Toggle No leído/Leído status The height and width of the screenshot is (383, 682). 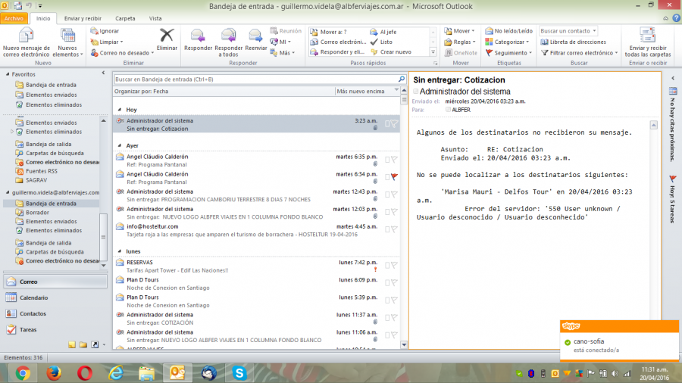click(509, 31)
